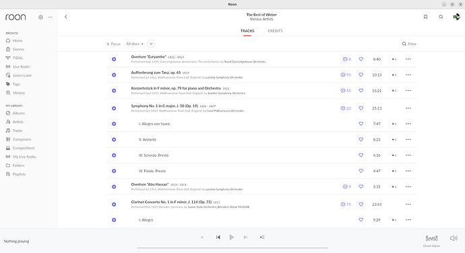The height and width of the screenshot is (253, 465).
Task: Open History in sidebar
Action: coord(18,93)
